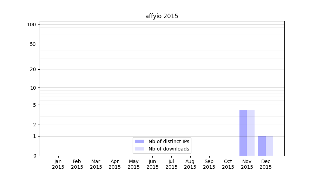This screenshot has width=316, height=175.
Task: Click the 'Oct 2015' x-axis label
Action: (x=228, y=164)
